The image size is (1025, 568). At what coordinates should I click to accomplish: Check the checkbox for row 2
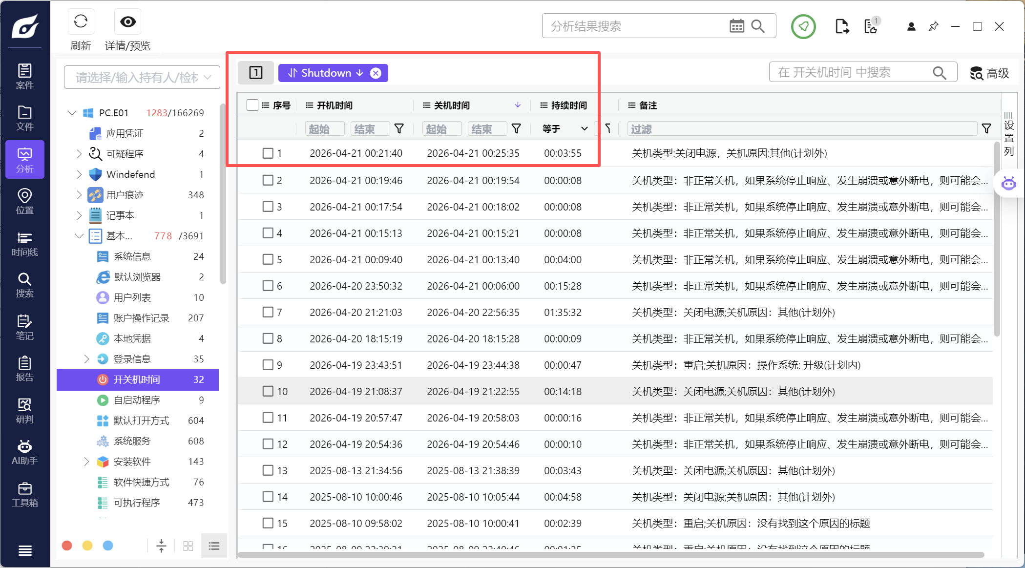click(x=268, y=180)
